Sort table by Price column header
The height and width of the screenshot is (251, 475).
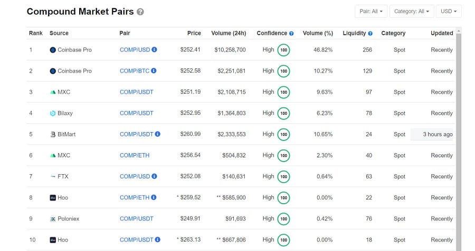(x=194, y=33)
